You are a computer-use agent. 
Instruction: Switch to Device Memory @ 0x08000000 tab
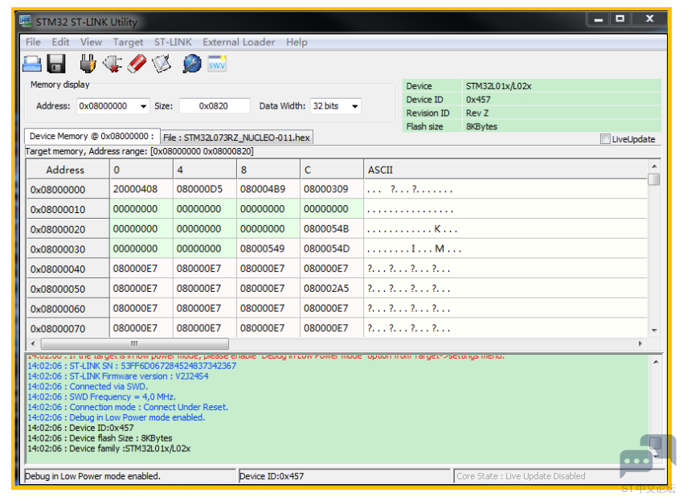pyautogui.click(x=92, y=137)
